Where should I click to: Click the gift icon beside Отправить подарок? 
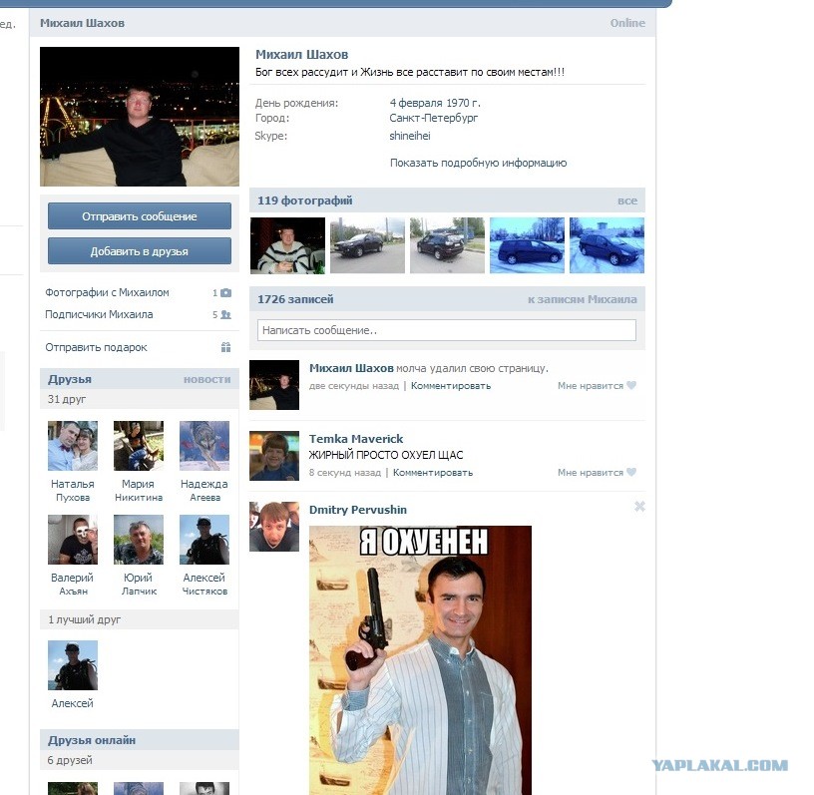tap(225, 347)
